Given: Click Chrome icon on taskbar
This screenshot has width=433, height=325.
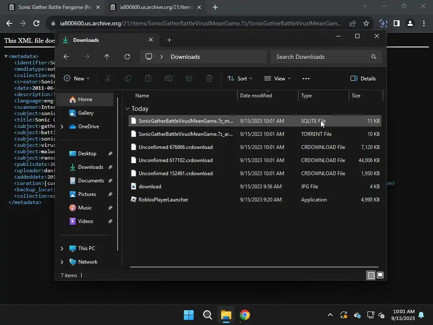Looking at the screenshot, I should (x=245, y=315).
